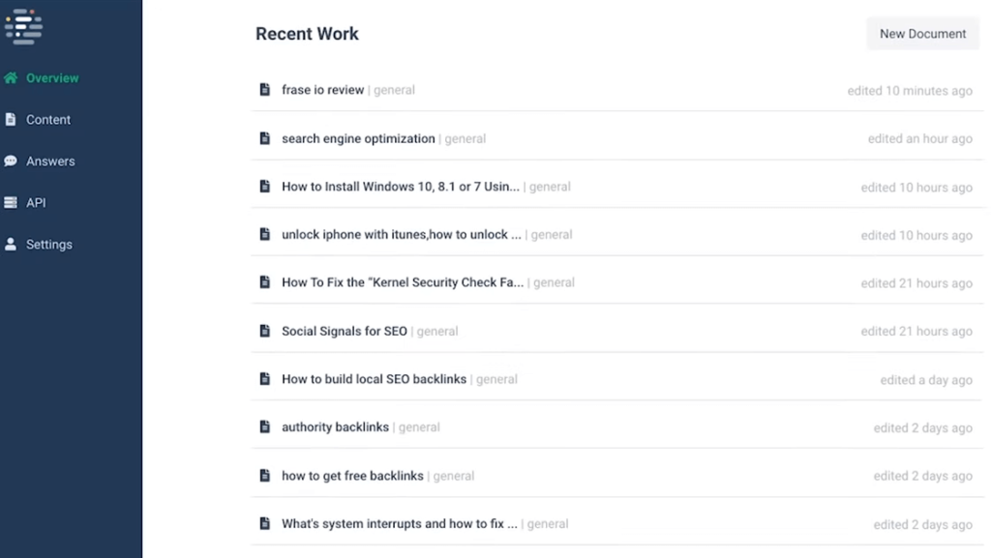Image resolution: width=991 pixels, height=558 pixels.
Task: Open How to Install Windows 10 document
Action: (401, 187)
